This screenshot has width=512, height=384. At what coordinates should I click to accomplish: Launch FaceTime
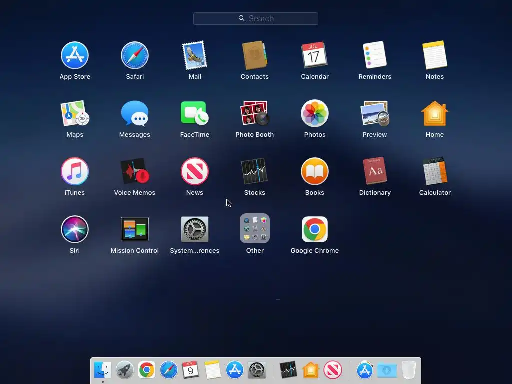[x=195, y=113]
